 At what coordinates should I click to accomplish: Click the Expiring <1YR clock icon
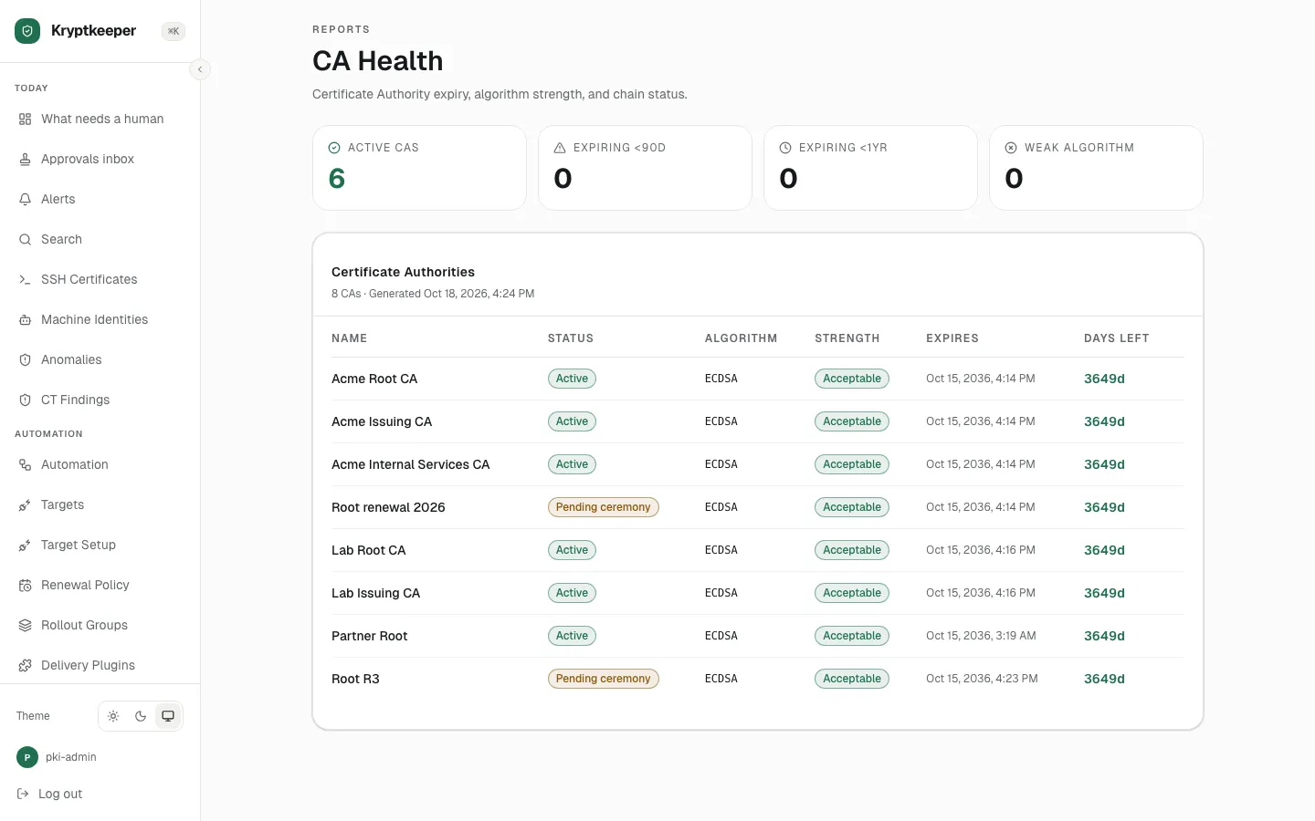785,148
